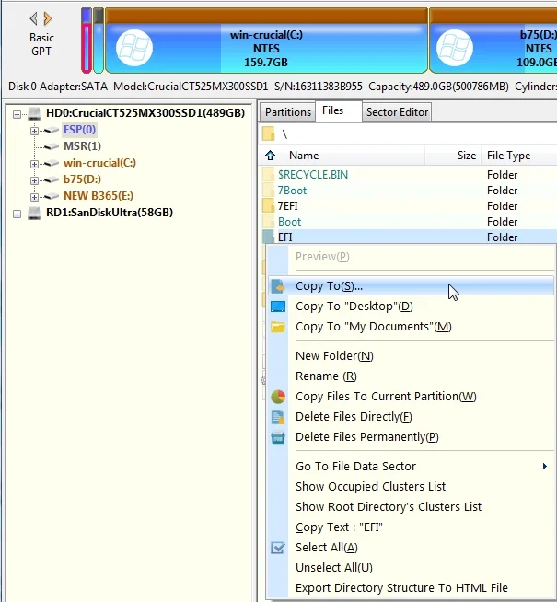Click the 7EFI folder icon

click(x=268, y=205)
